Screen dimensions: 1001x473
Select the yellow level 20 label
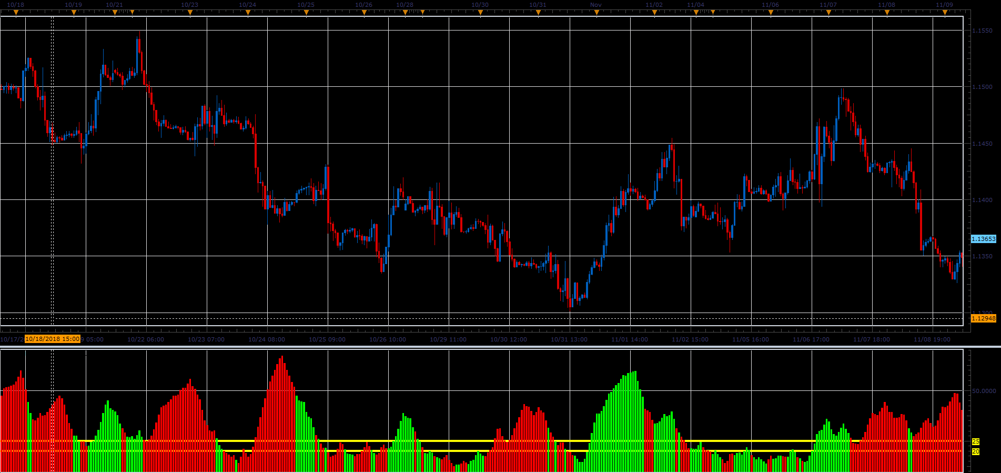(976, 451)
